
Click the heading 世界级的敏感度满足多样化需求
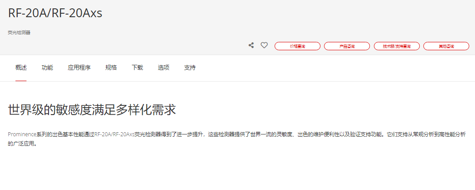pos(92,110)
